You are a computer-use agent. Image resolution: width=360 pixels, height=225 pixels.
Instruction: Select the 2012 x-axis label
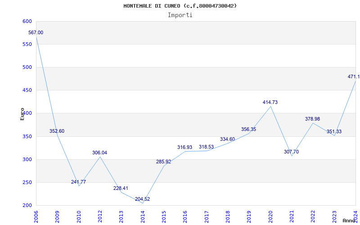point(100,217)
